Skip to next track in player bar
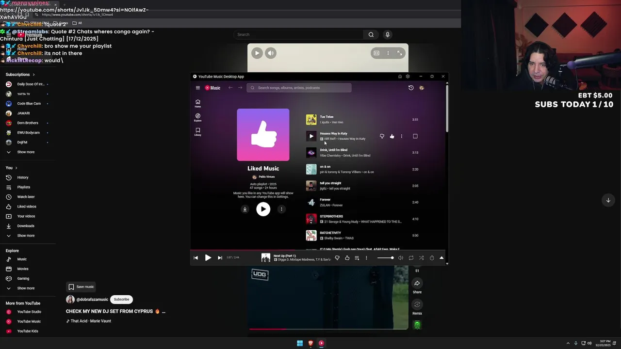The width and height of the screenshot is (621, 349). (220, 258)
